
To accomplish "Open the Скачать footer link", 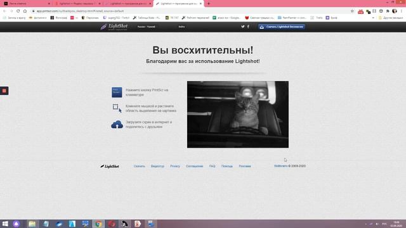I will (140, 166).
